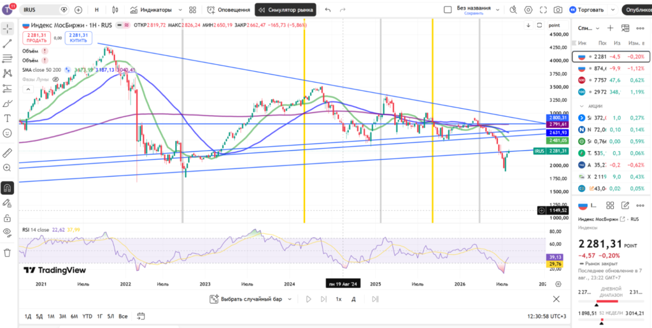This screenshot has width=652, height=328.
Task: Select the trend line drawing tool
Action: coord(8,43)
